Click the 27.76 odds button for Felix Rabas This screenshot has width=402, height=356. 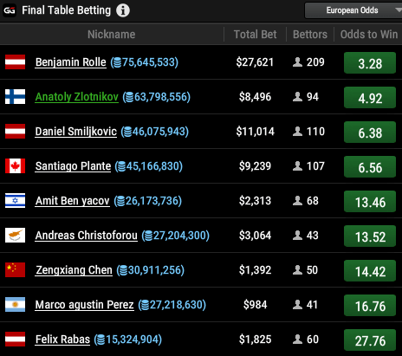[370, 340]
